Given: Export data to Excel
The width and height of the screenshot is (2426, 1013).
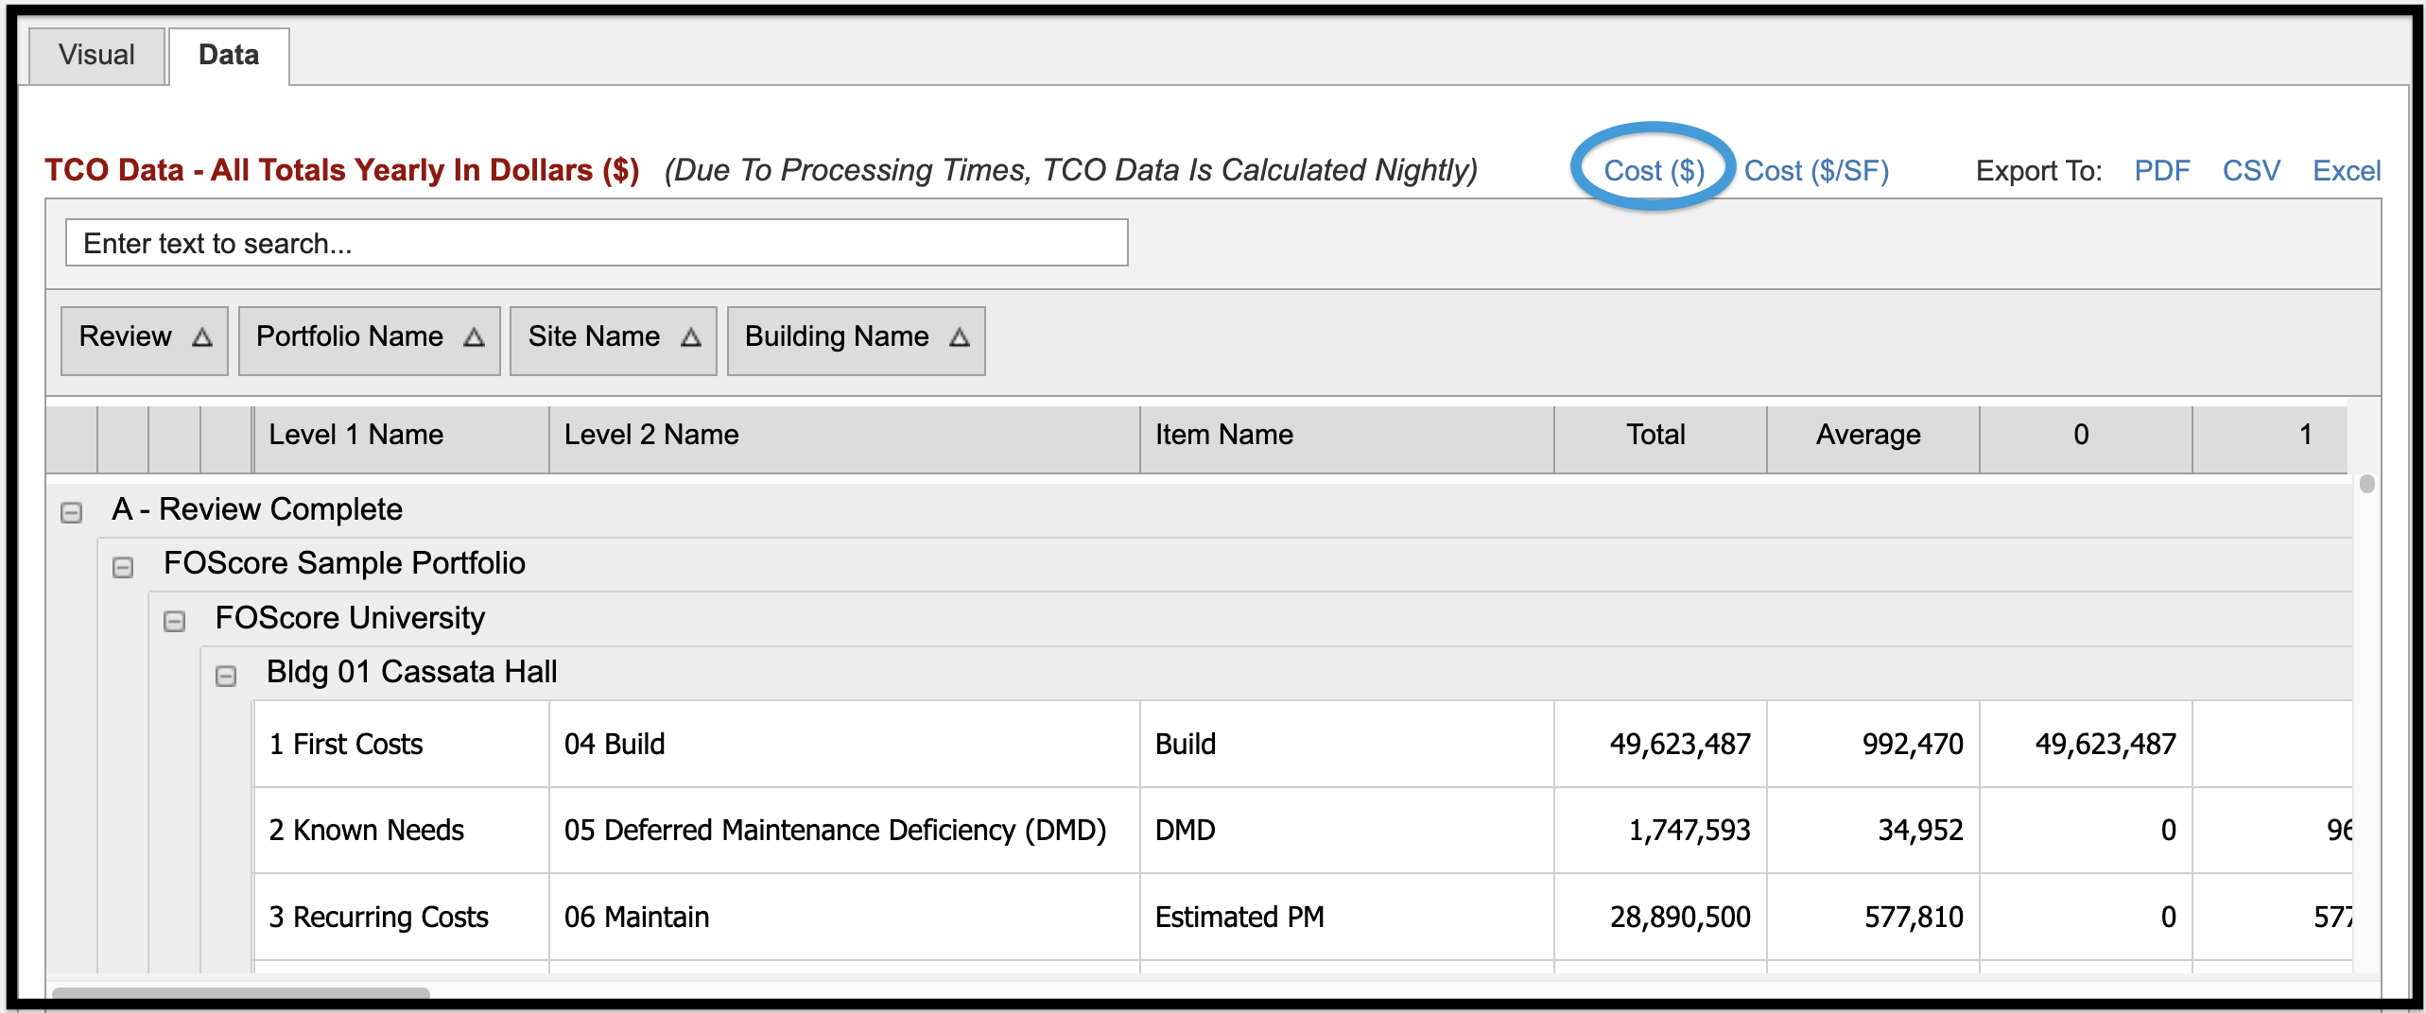Looking at the screenshot, I should click(2347, 170).
